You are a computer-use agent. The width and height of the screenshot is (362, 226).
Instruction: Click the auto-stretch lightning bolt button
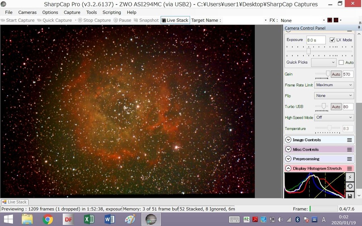click(x=350, y=177)
